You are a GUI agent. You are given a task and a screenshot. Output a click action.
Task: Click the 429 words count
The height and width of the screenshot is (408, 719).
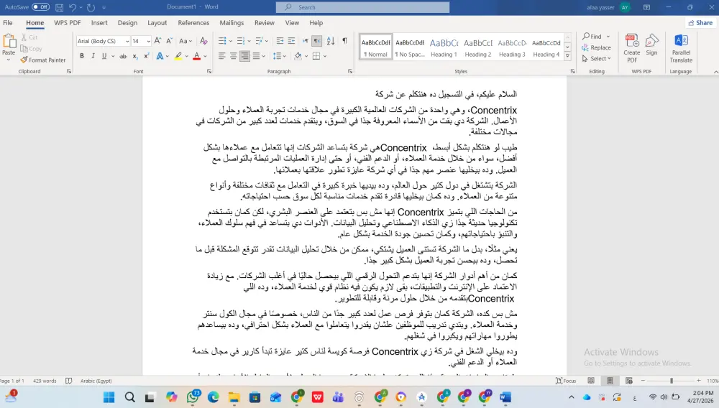click(x=45, y=381)
